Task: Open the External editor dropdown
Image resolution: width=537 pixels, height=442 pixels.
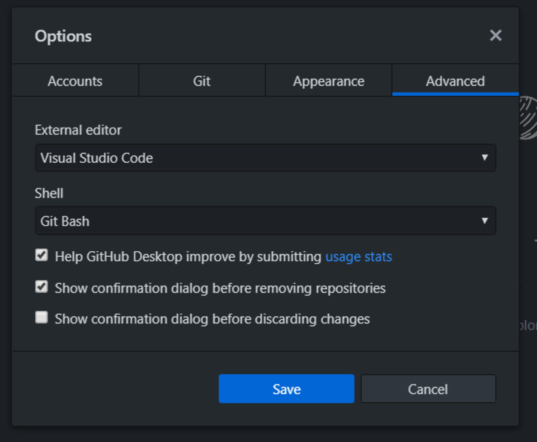Action: coord(265,158)
